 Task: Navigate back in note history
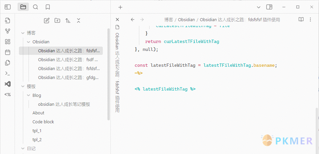point(133,19)
